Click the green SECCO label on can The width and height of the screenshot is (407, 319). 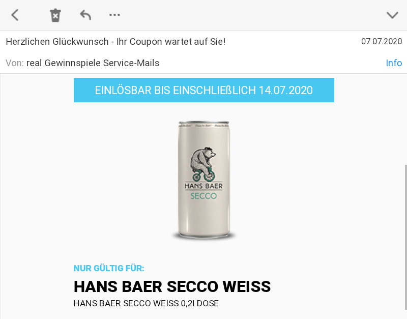[203, 196]
